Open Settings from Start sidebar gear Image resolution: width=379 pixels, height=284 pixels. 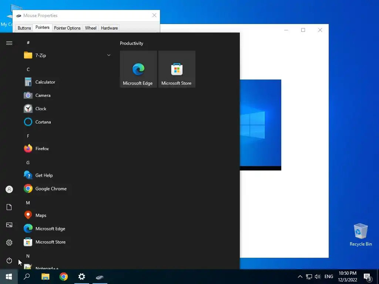[9, 243]
